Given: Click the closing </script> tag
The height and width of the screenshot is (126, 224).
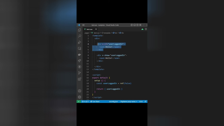Looking at the screenshot, I should (97, 97).
